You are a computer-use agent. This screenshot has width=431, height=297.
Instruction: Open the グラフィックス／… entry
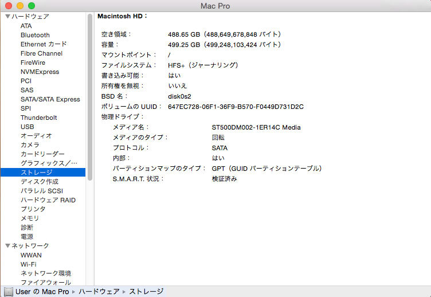(49, 163)
